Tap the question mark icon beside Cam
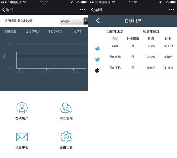177x158 pixels. 97,49
